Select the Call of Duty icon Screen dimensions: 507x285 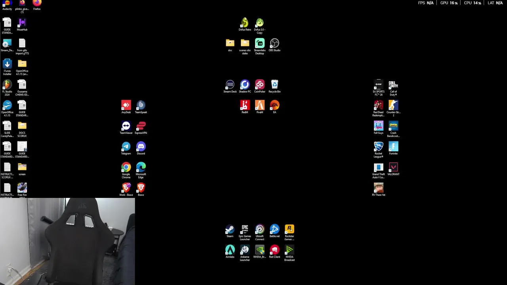coord(393,88)
